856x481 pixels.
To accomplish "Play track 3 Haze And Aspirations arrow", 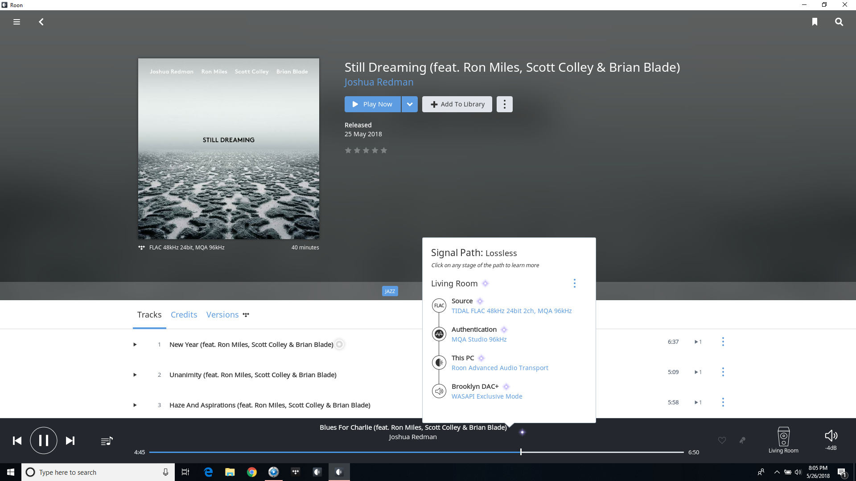I will (135, 405).
